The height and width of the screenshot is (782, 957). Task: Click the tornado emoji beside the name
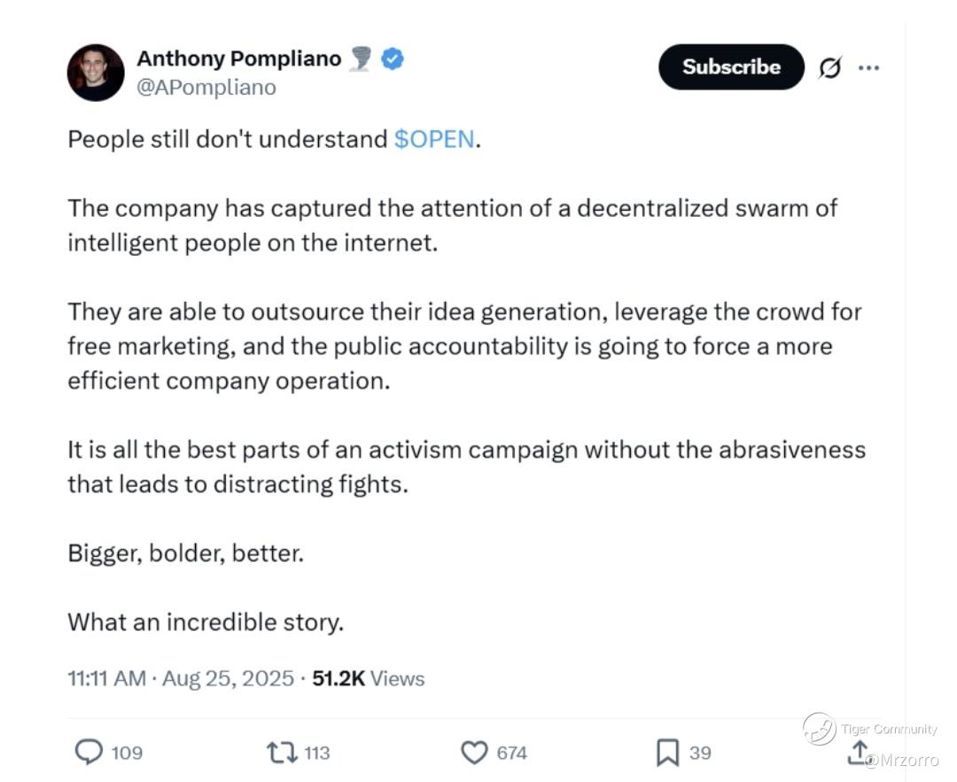tap(360, 59)
